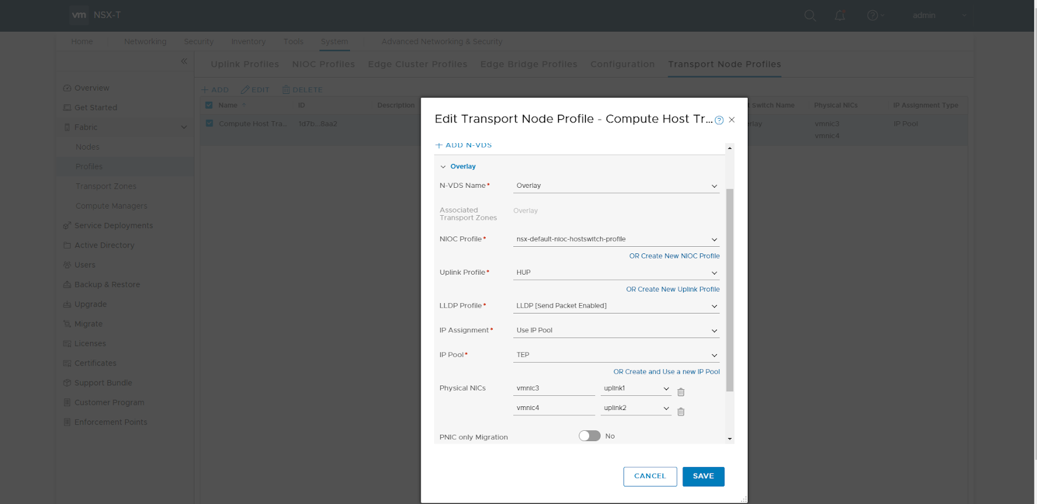Click the dialog vertical scrollbar thumb
This screenshot has width=1037, height=504.
[x=730, y=290]
